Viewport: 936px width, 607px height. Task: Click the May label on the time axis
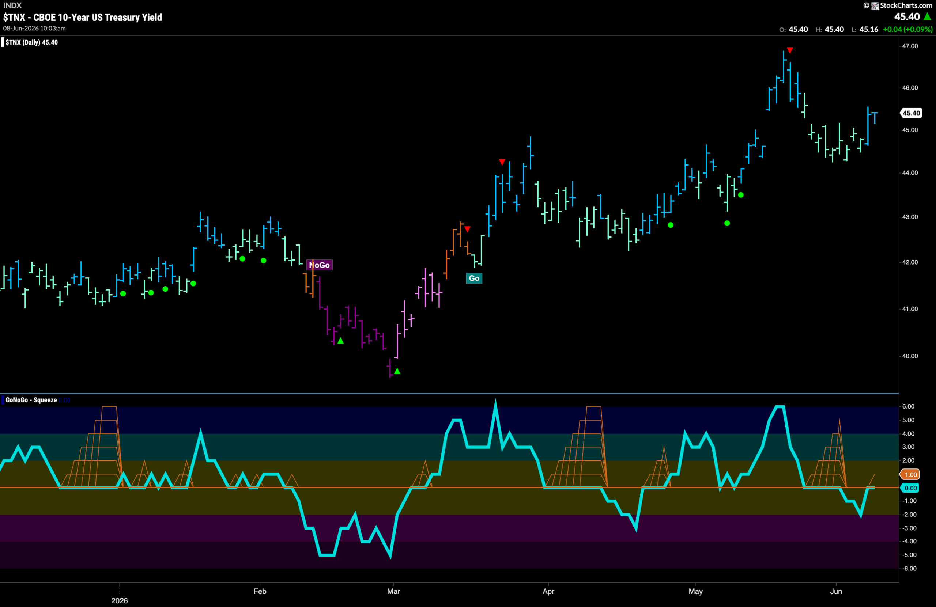(696, 591)
